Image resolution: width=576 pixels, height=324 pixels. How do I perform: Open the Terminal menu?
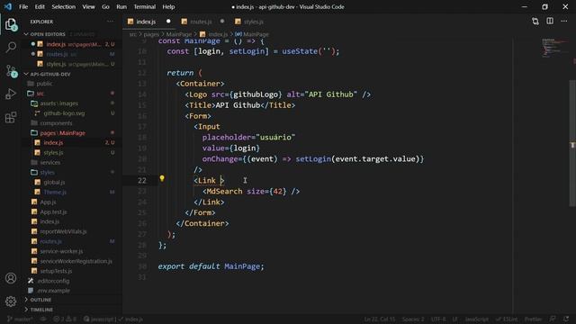pos(144,6)
